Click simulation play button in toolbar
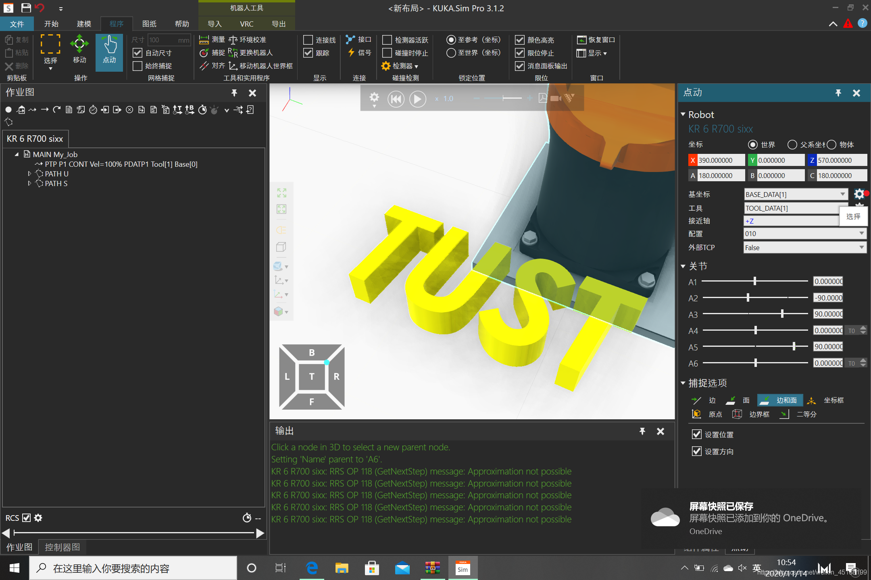 click(417, 99)
